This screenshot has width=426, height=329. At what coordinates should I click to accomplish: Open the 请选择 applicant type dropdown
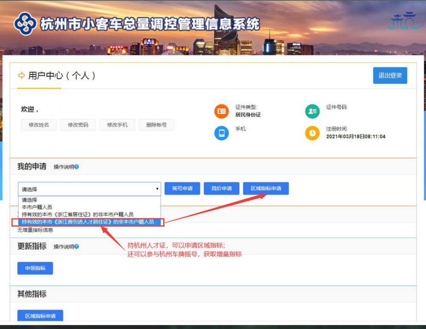tap(89, 189)
